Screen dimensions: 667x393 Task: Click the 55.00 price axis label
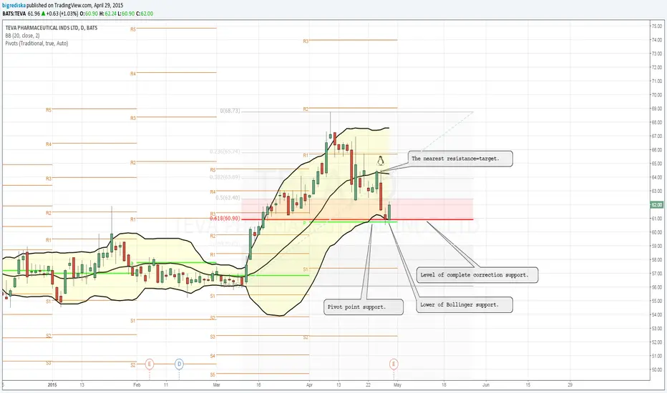pos(656,301)
